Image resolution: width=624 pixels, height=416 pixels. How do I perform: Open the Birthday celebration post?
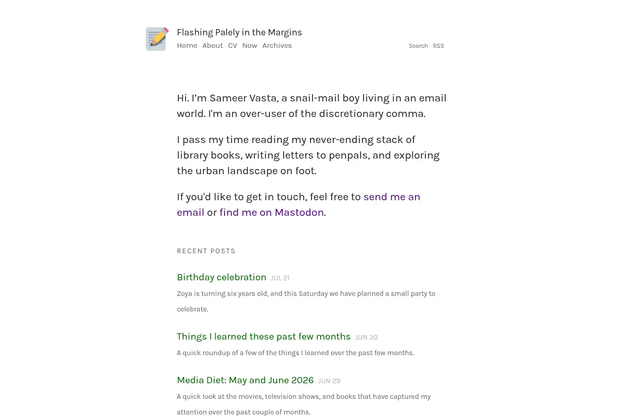(x=222, y=277)
